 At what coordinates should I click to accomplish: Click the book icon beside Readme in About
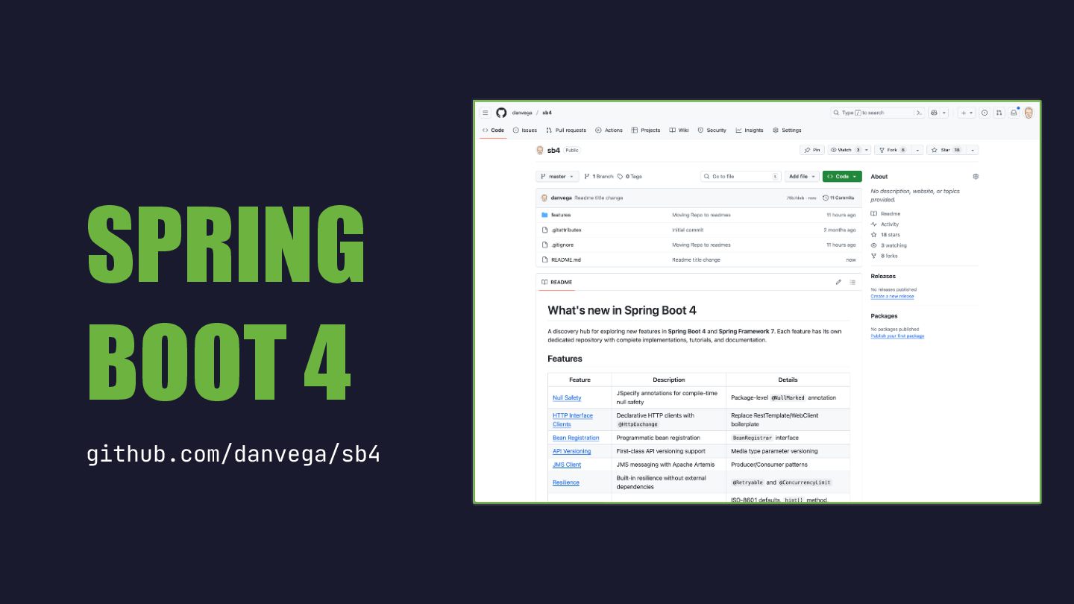click(874, 214)
